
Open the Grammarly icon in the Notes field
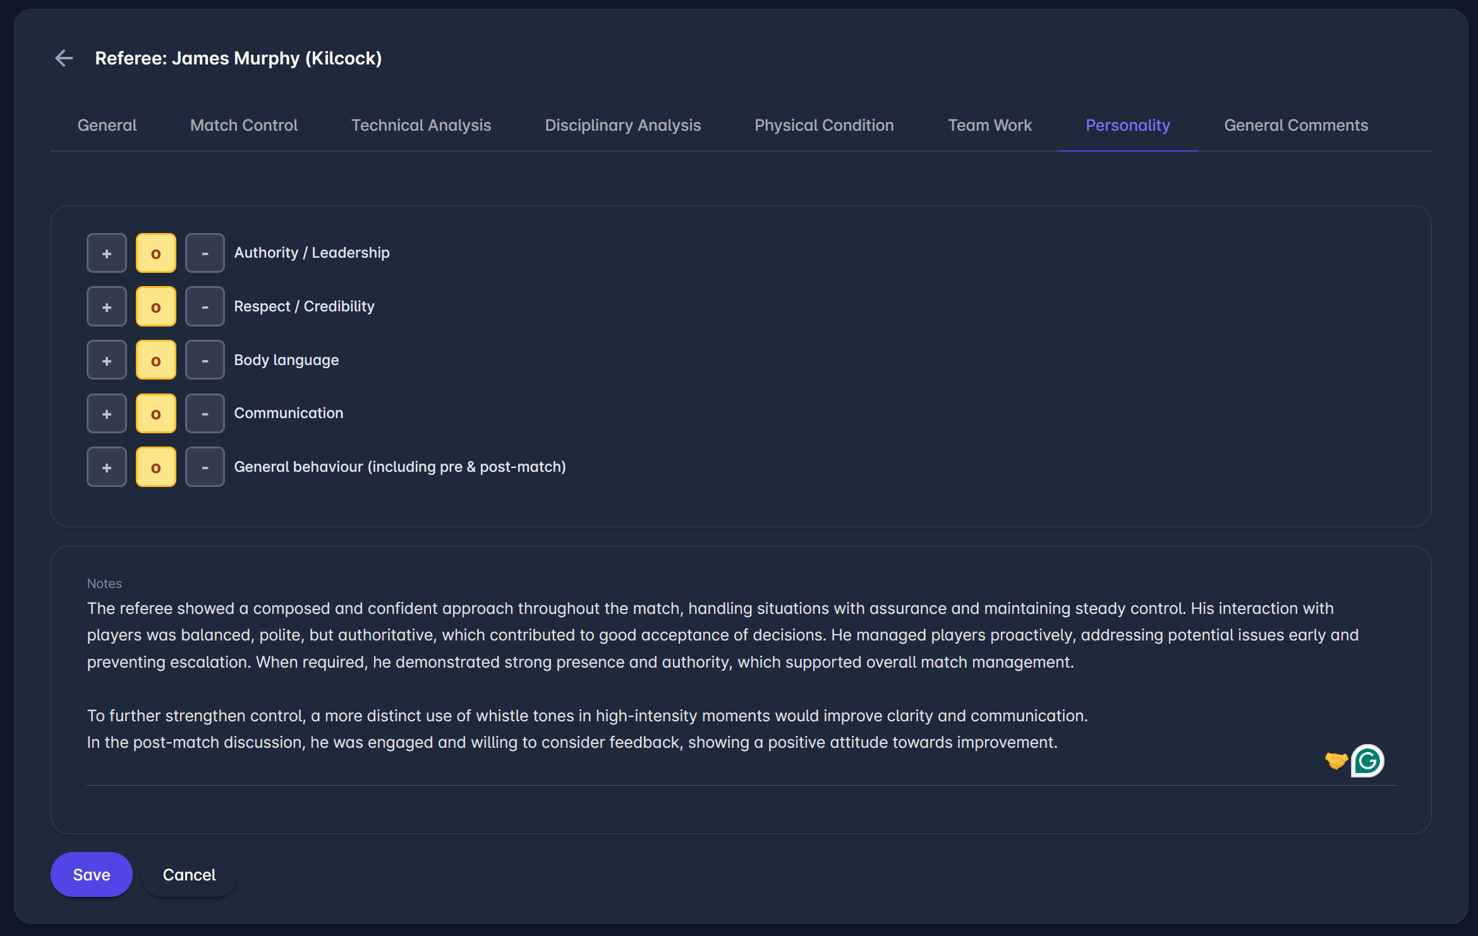pos(1367,760)
